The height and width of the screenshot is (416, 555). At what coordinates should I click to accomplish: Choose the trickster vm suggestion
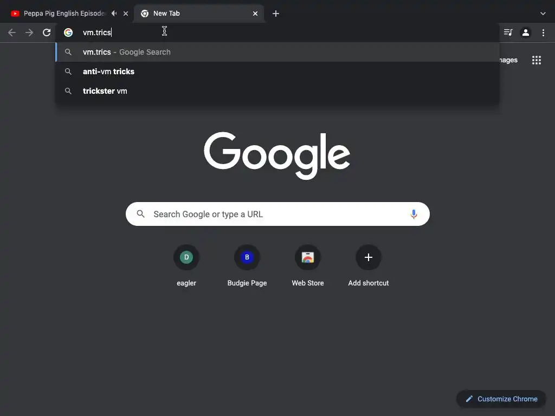277,91
